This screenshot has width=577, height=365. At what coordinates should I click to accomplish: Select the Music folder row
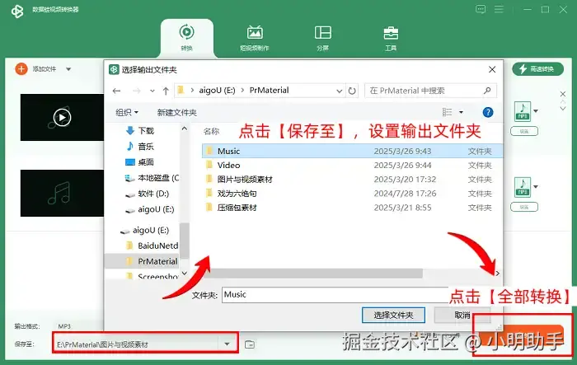[352, 151]
